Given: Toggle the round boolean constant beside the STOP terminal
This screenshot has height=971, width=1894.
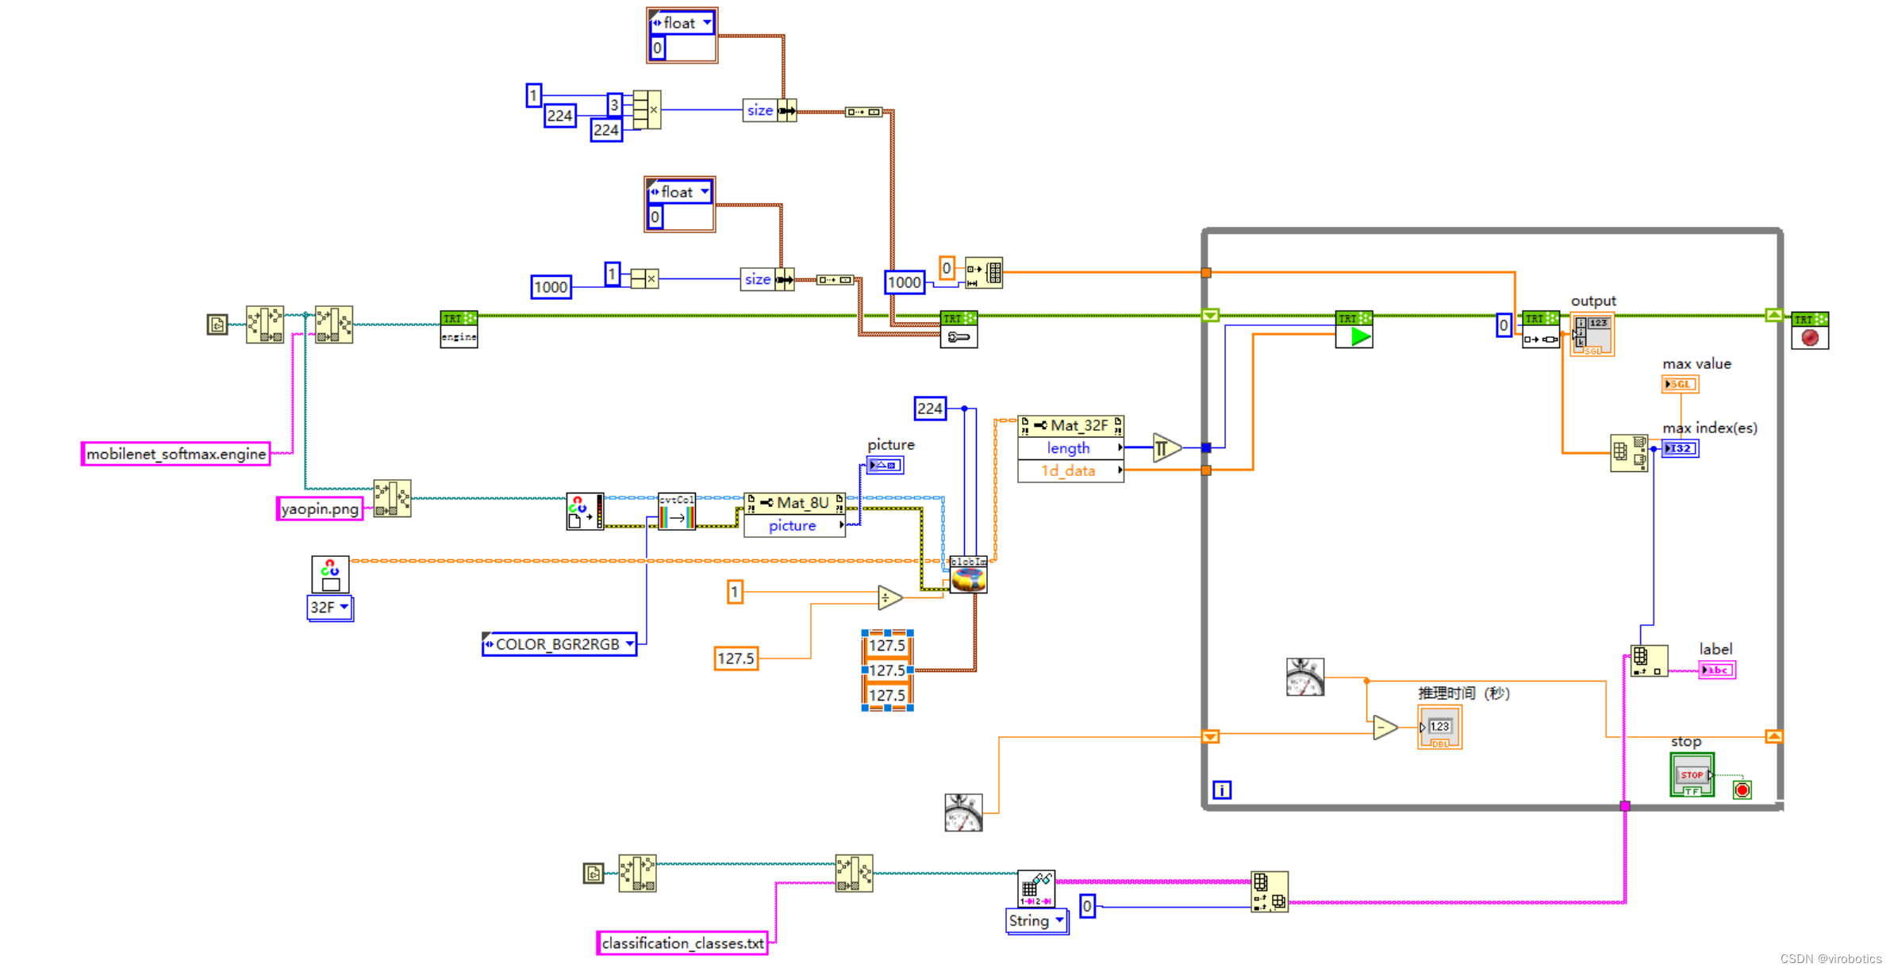Looking at the screenshot, I should (1742, 789).
